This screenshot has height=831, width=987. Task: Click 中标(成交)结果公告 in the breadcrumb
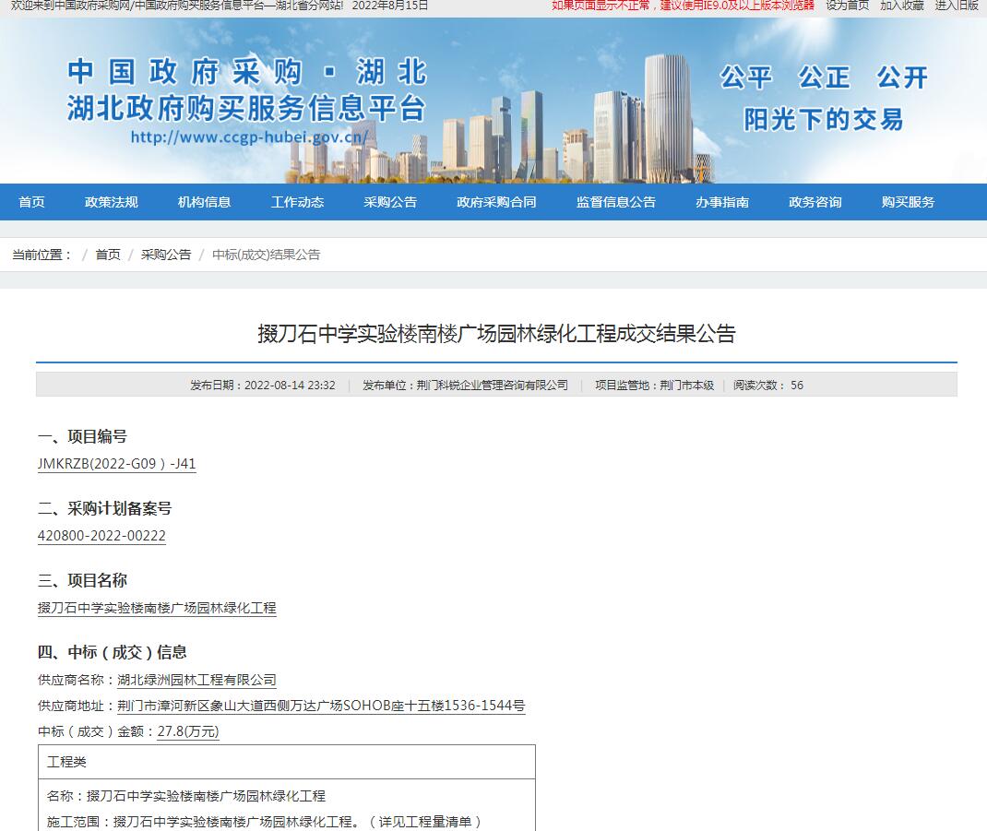tap(266, 255)
